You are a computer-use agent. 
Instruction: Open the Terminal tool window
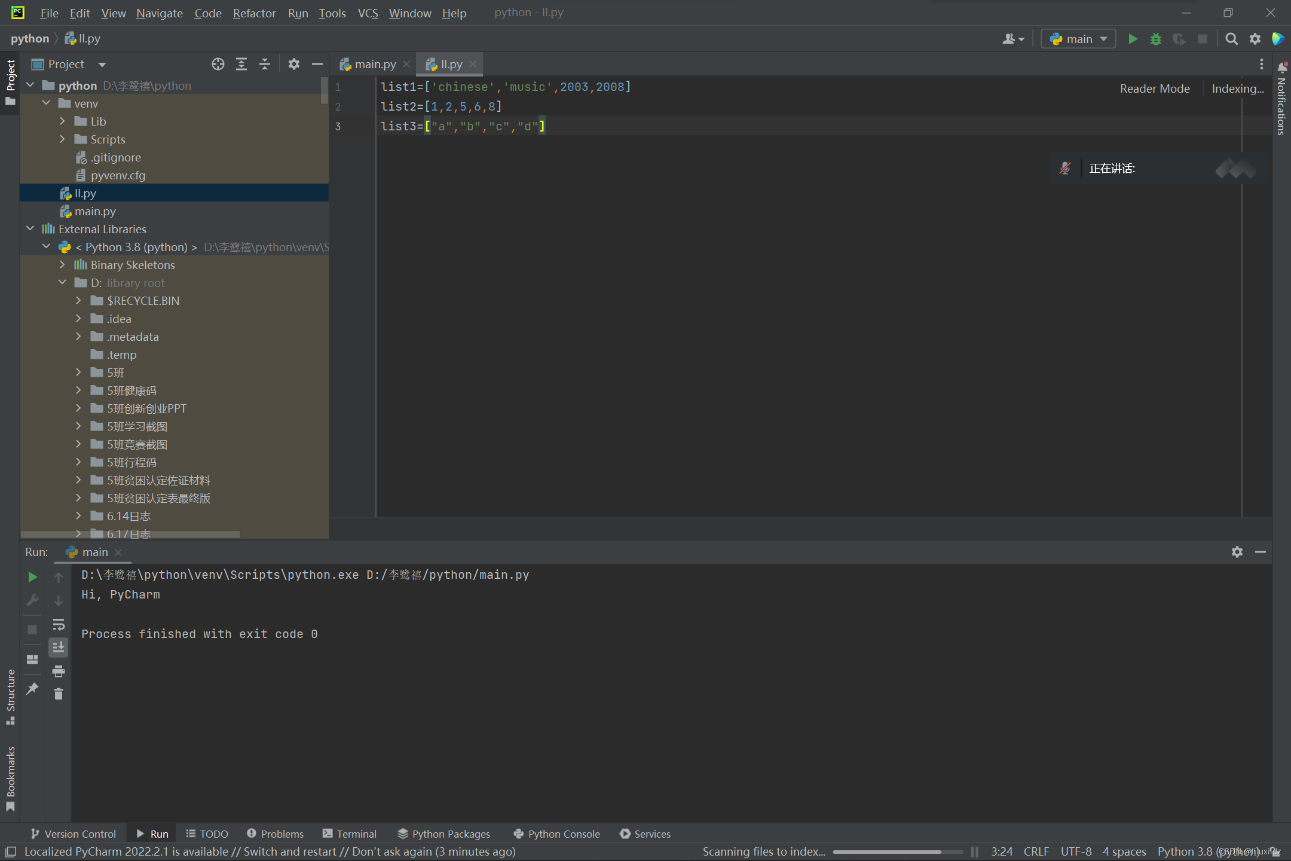tap(350, 833)
